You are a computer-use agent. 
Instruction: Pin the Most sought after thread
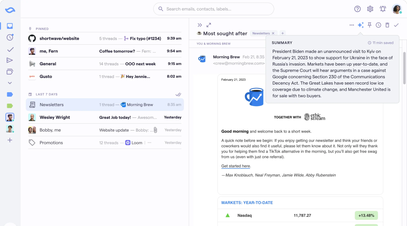369,25
